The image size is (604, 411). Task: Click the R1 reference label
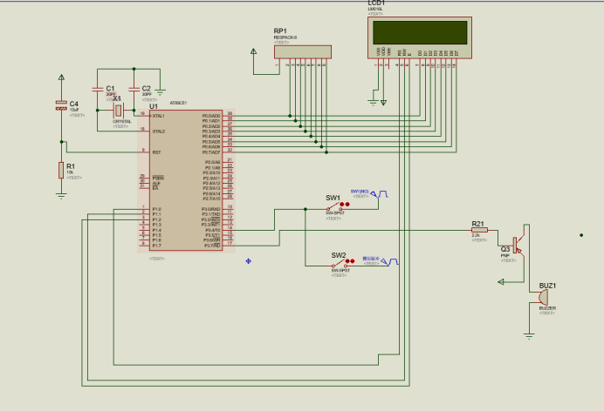point(71,166)
